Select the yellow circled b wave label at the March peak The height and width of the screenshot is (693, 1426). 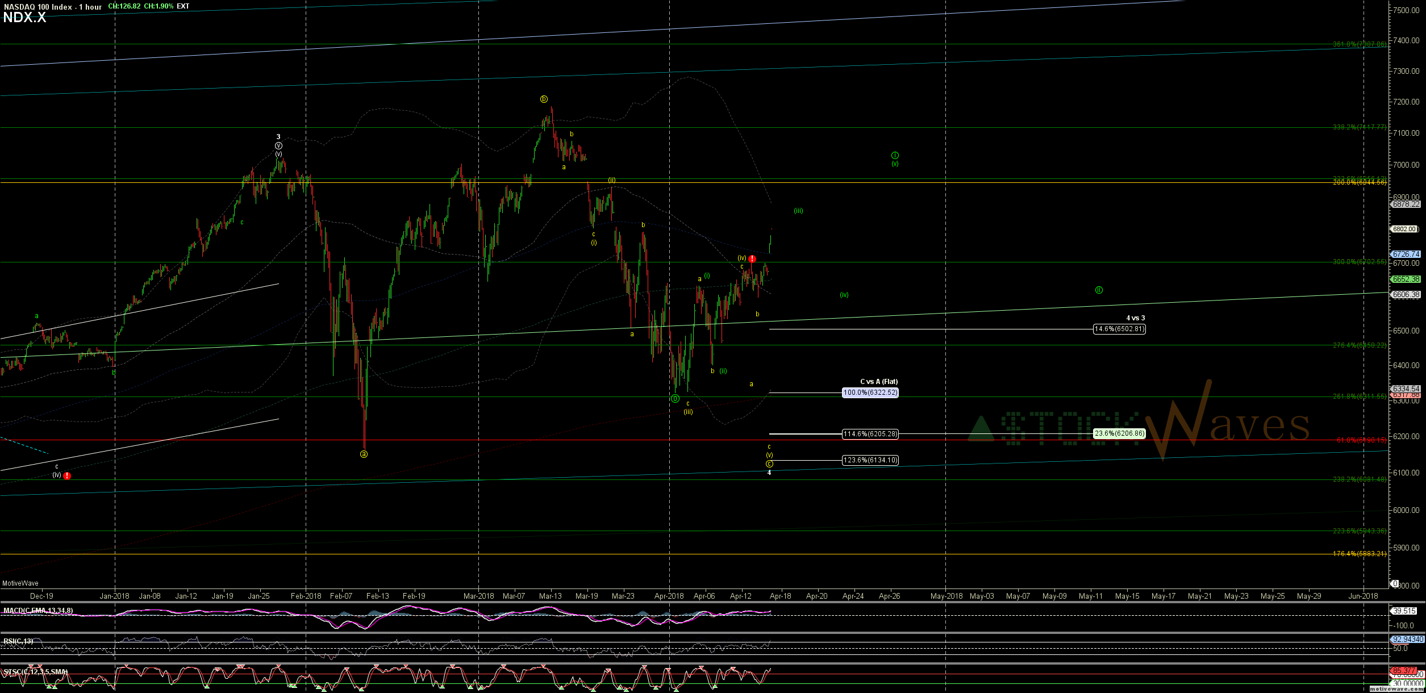click(x=544, y=99)
